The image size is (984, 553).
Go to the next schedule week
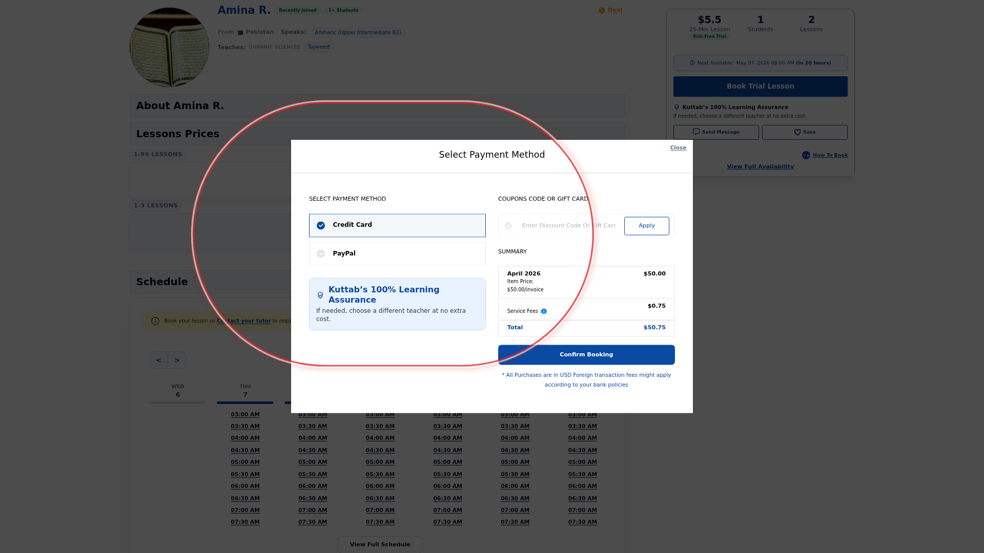pyautogui.click(x=177, y=360)
